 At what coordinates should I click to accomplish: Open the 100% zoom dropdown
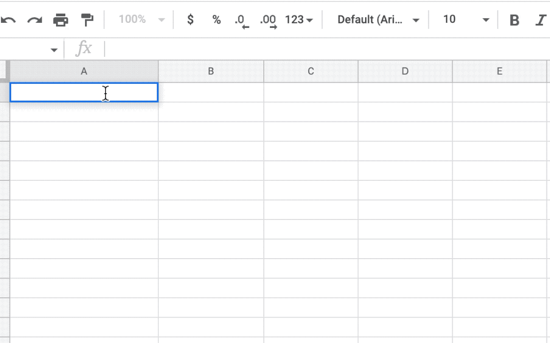click(141, 20)
